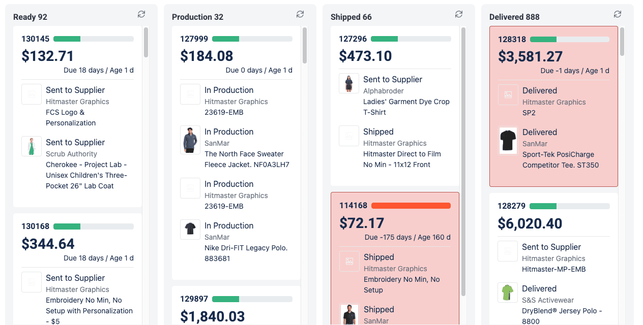The height and width of the screenshot is (325, 643).
Task: Open the $1,840.03 order 129897 card
Action: point(236,305)
